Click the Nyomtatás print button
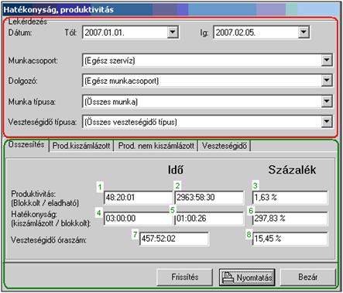The image size is (343, 293). (247, 277)
